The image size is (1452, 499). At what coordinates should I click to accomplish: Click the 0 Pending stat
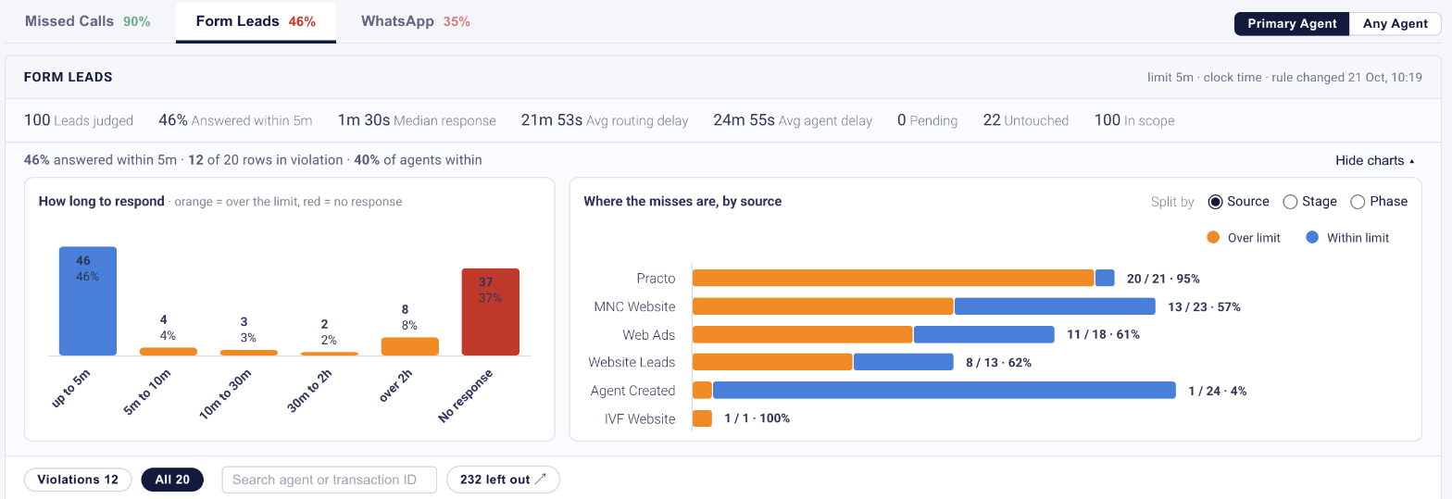pos(927,120)
